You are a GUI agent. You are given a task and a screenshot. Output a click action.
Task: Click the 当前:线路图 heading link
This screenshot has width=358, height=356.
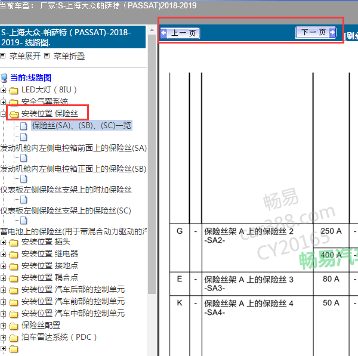pyautogui.click(x=30, y=78)
